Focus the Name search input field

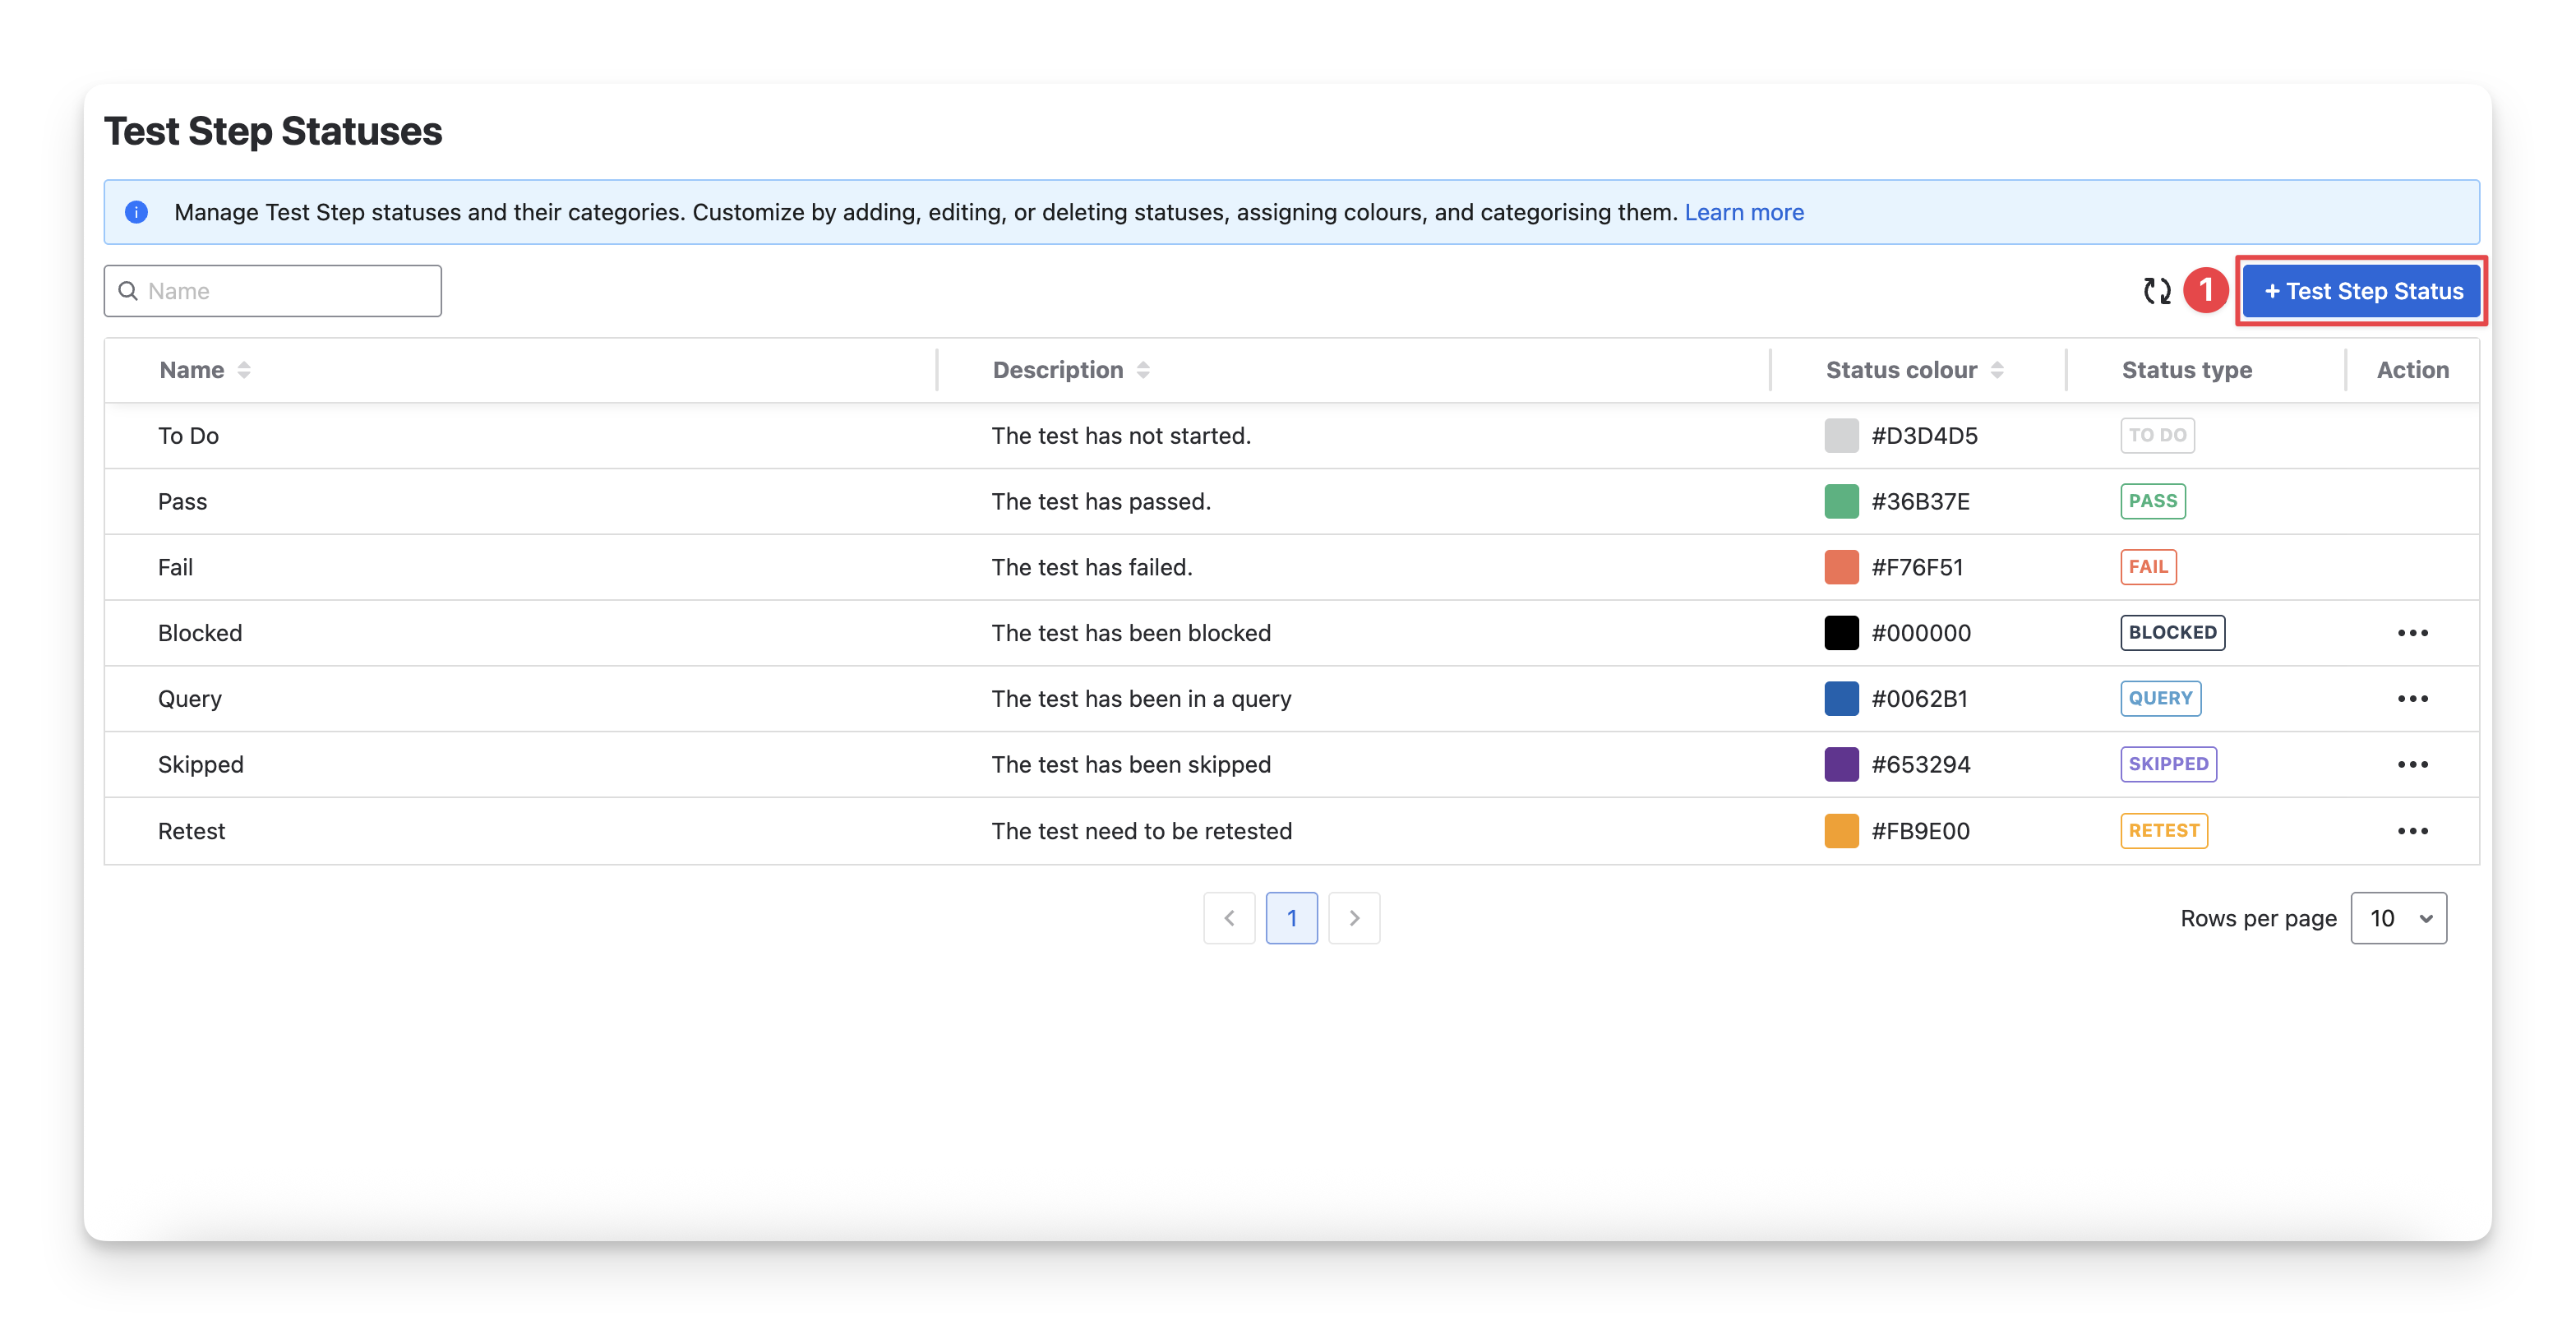point(290,291)
